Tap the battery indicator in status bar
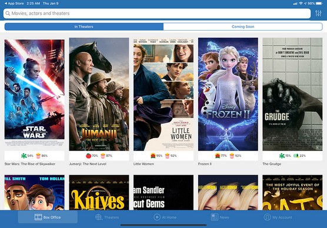Image resolution: width=327 pixels, height=228 pixels. [319, 4]
